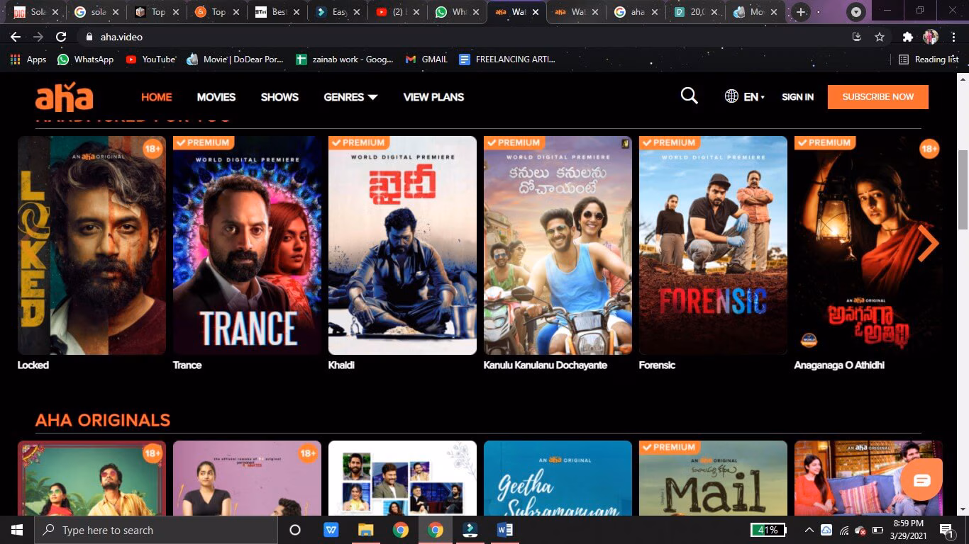Click the globe language icon
Image resolution: width=969 pixels, height=544 pixels.
(x=731, y=96)
